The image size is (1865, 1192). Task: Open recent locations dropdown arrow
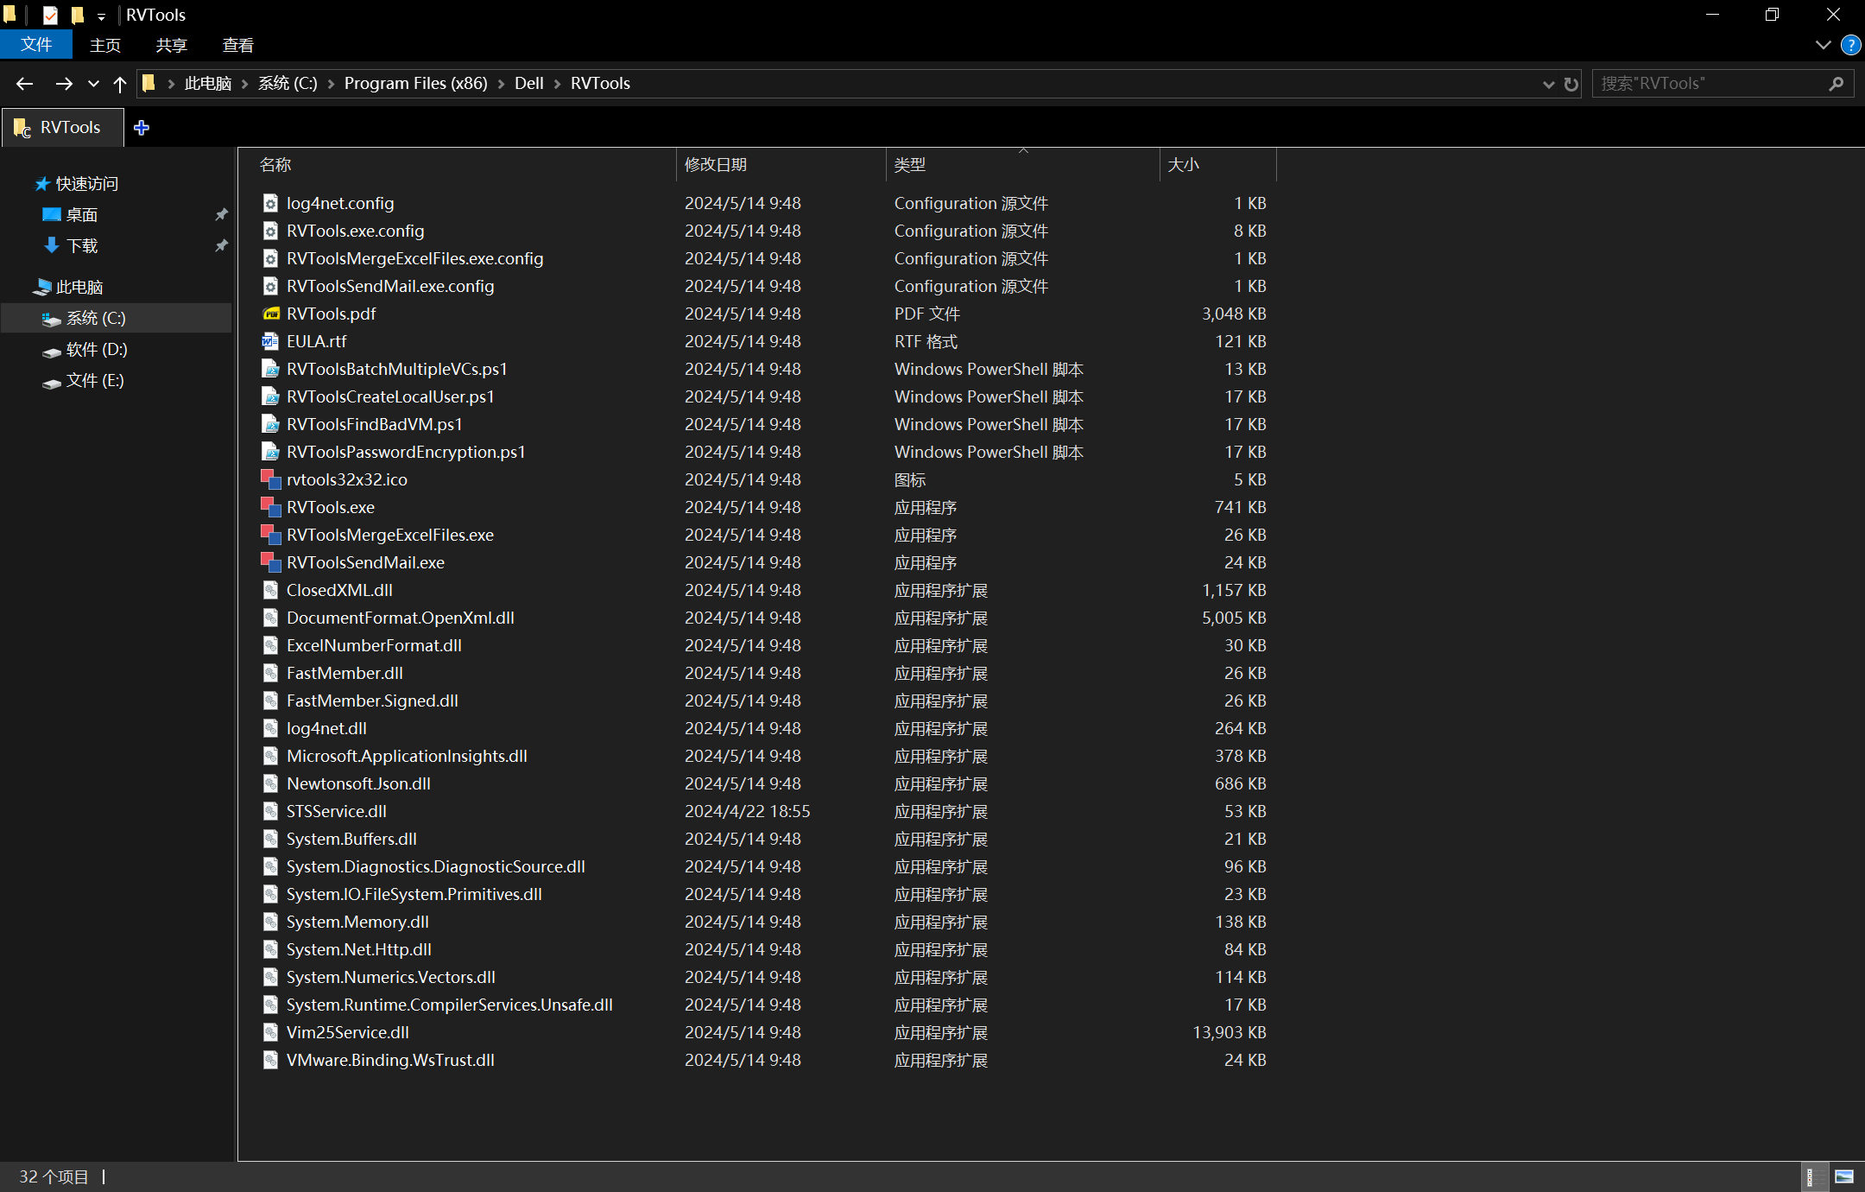(93, 84)
